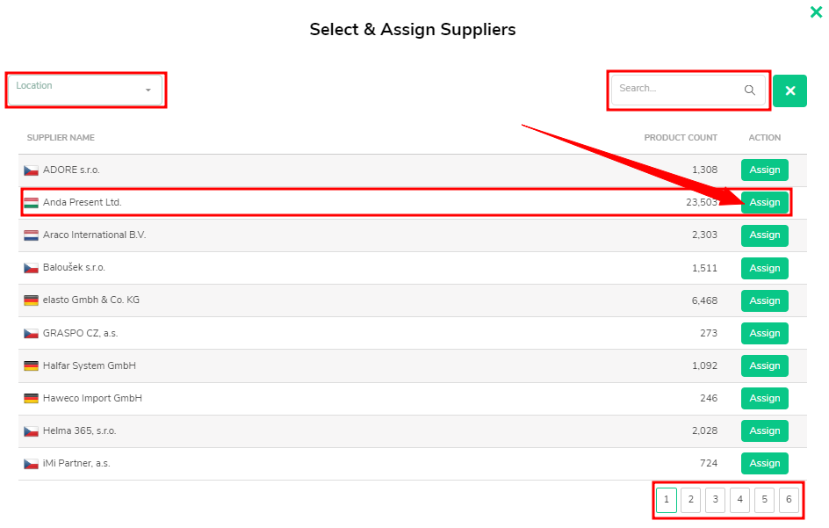This screenshot has height=528, width=829.
Task: Close the Select & Assign Suppliers dialog
Action: click(816, 11)
